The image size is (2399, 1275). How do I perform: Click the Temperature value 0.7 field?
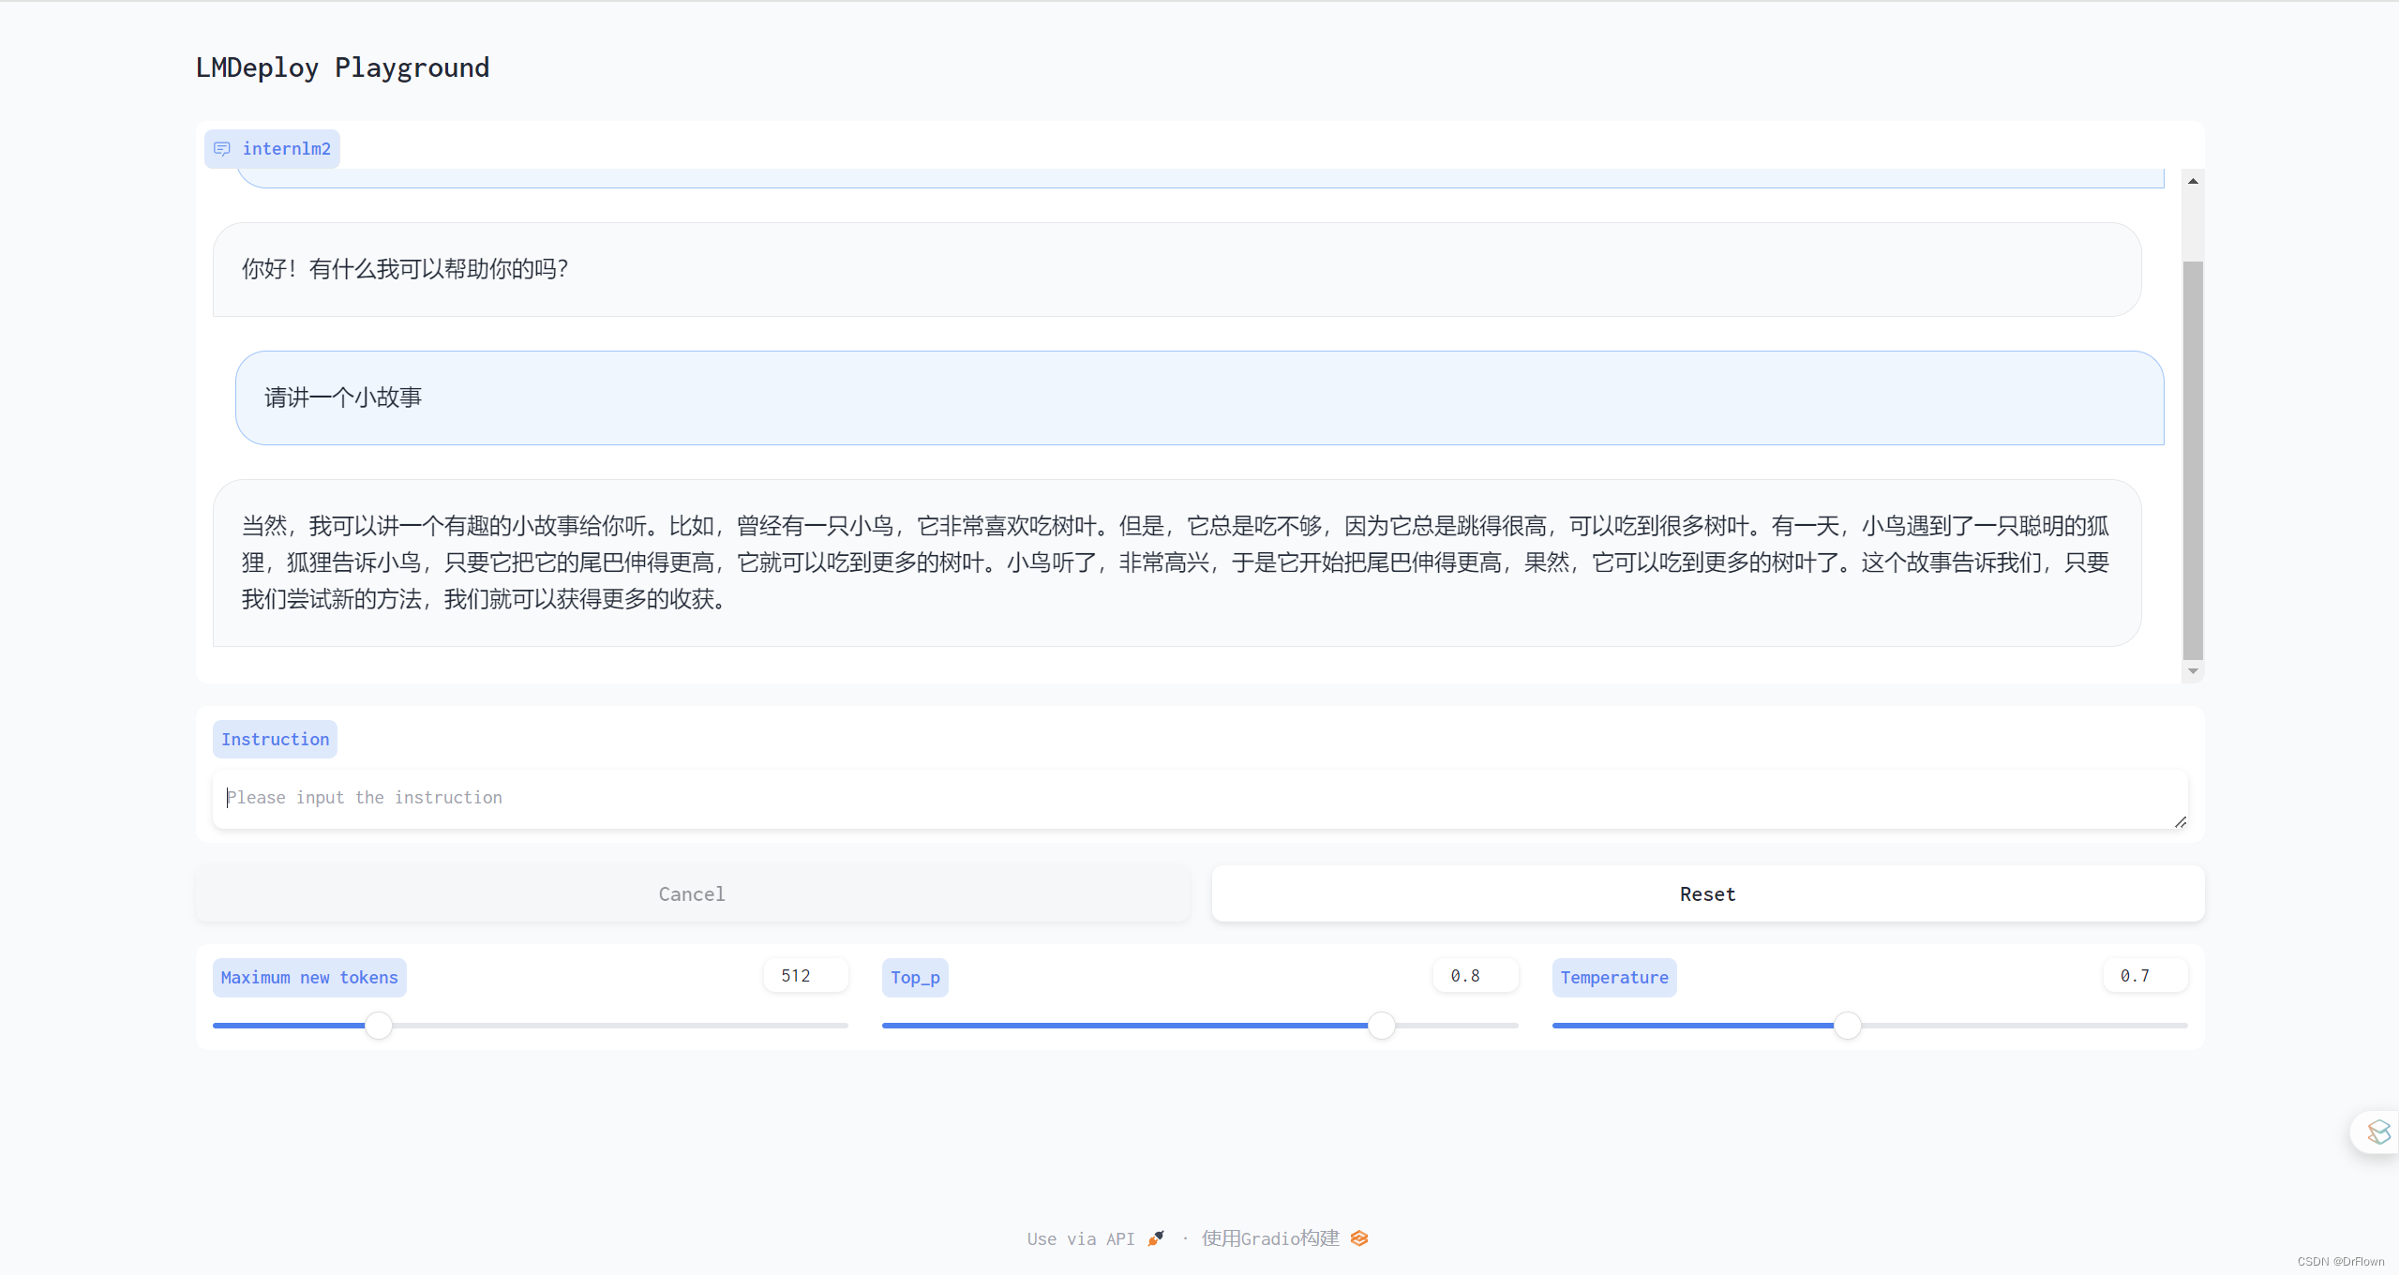2145,976
